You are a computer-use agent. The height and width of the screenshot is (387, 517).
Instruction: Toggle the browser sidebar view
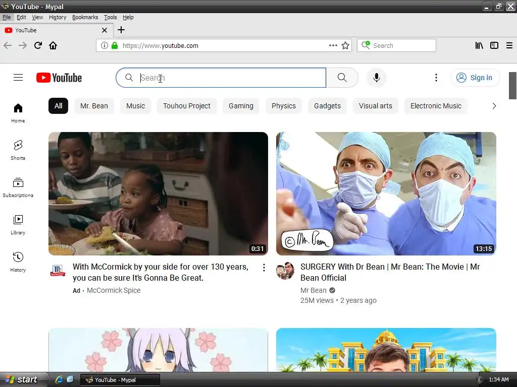tap(494, 45)
